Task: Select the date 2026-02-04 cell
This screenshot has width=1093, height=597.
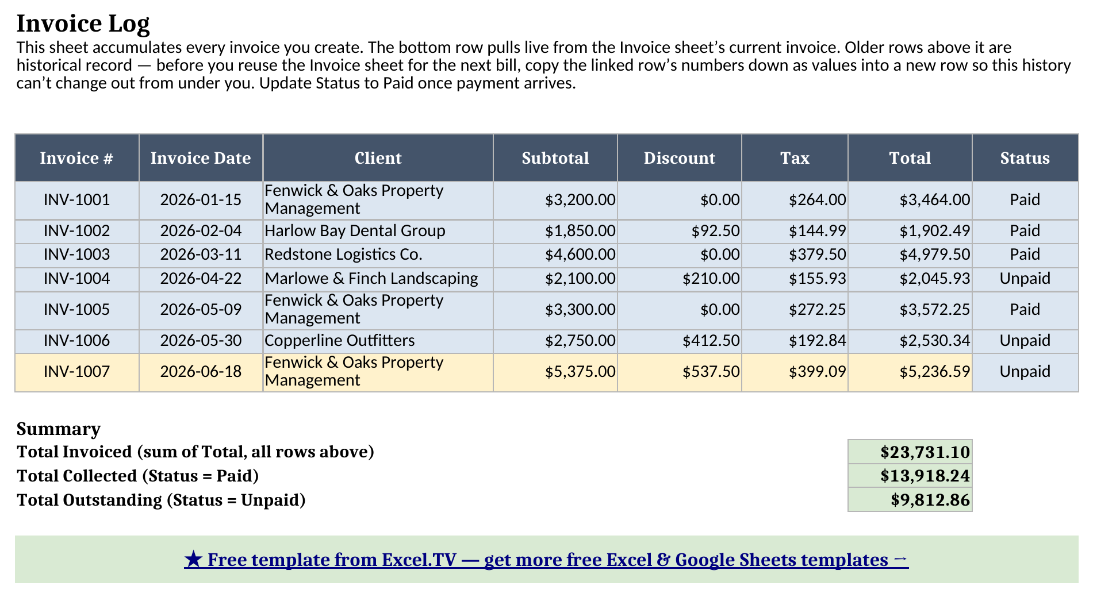Action: pyautogui.click(x=201, y=231)
